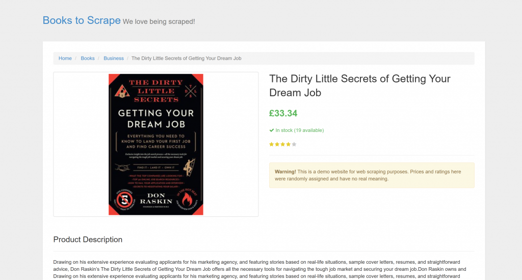Click the green in-stock checkmark icon
Viewport: 522px width, 280px height.
click(272, 130)
